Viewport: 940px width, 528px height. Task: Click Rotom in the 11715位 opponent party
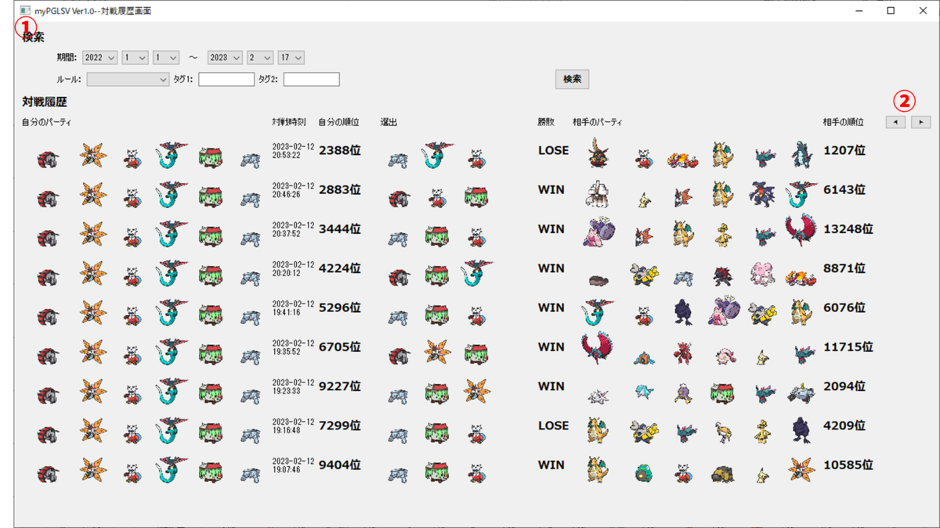point(644,358)
